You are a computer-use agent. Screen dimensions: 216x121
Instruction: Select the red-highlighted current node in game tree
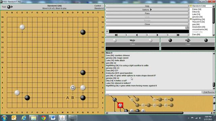(120, 105)
